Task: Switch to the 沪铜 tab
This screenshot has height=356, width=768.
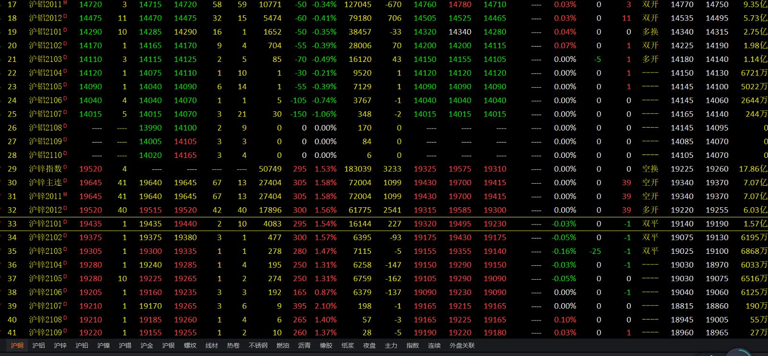Action: click(17, 345)
